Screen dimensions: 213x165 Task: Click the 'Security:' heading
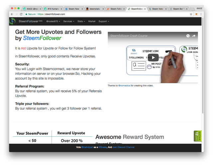(22, 64)
